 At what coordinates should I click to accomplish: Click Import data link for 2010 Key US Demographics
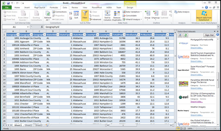[x=197, y=102]
